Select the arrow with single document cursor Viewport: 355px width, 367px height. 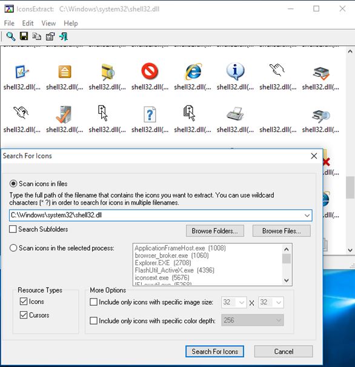[103, 113]
